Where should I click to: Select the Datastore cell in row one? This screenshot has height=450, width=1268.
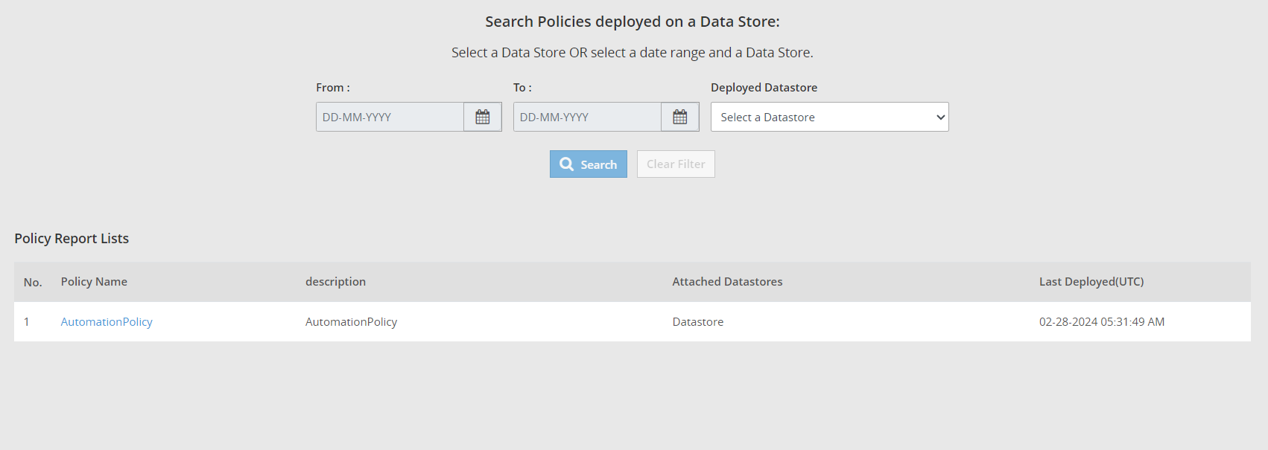click(697, 322)
